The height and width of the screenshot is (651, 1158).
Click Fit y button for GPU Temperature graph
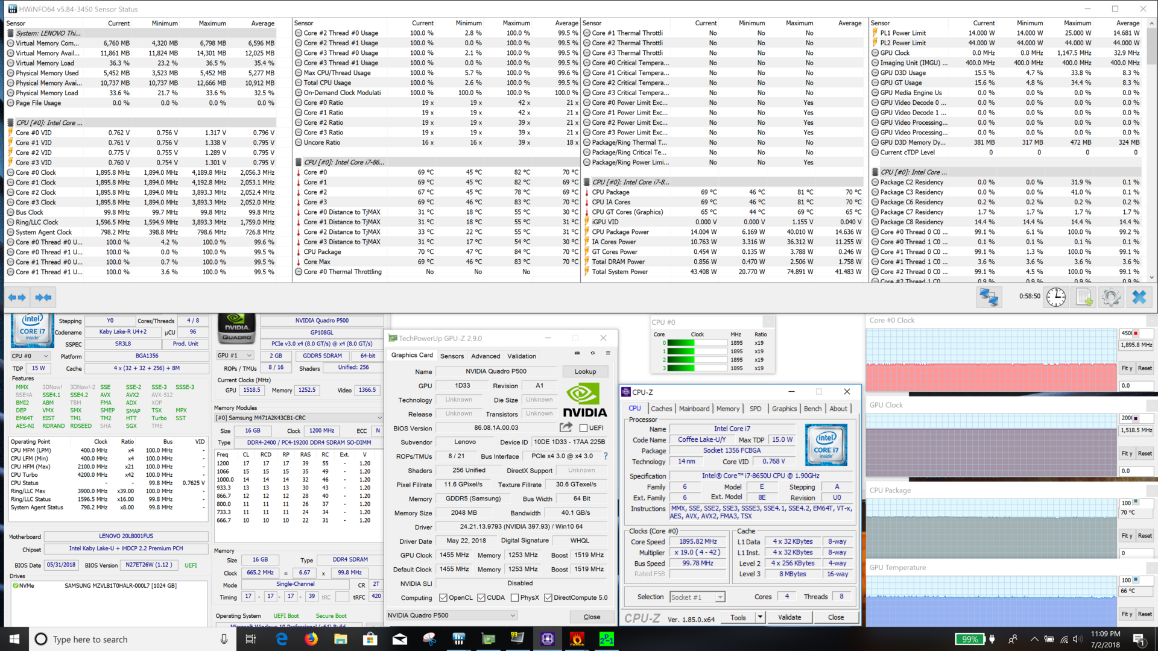1127,614
